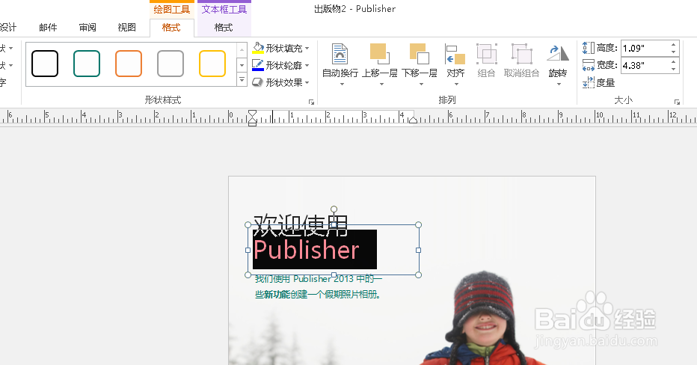697x365 pixels.
Task: Click the top-right corner handle of text box
Action: click(x=418, y=225)
